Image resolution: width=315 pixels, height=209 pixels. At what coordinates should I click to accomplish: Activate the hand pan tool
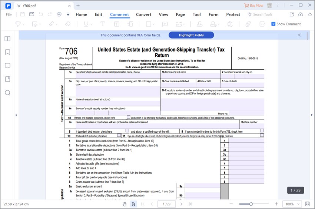click(125, 204)
